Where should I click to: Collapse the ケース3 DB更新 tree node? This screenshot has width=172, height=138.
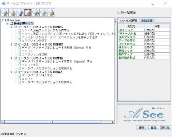coord(11,58)
